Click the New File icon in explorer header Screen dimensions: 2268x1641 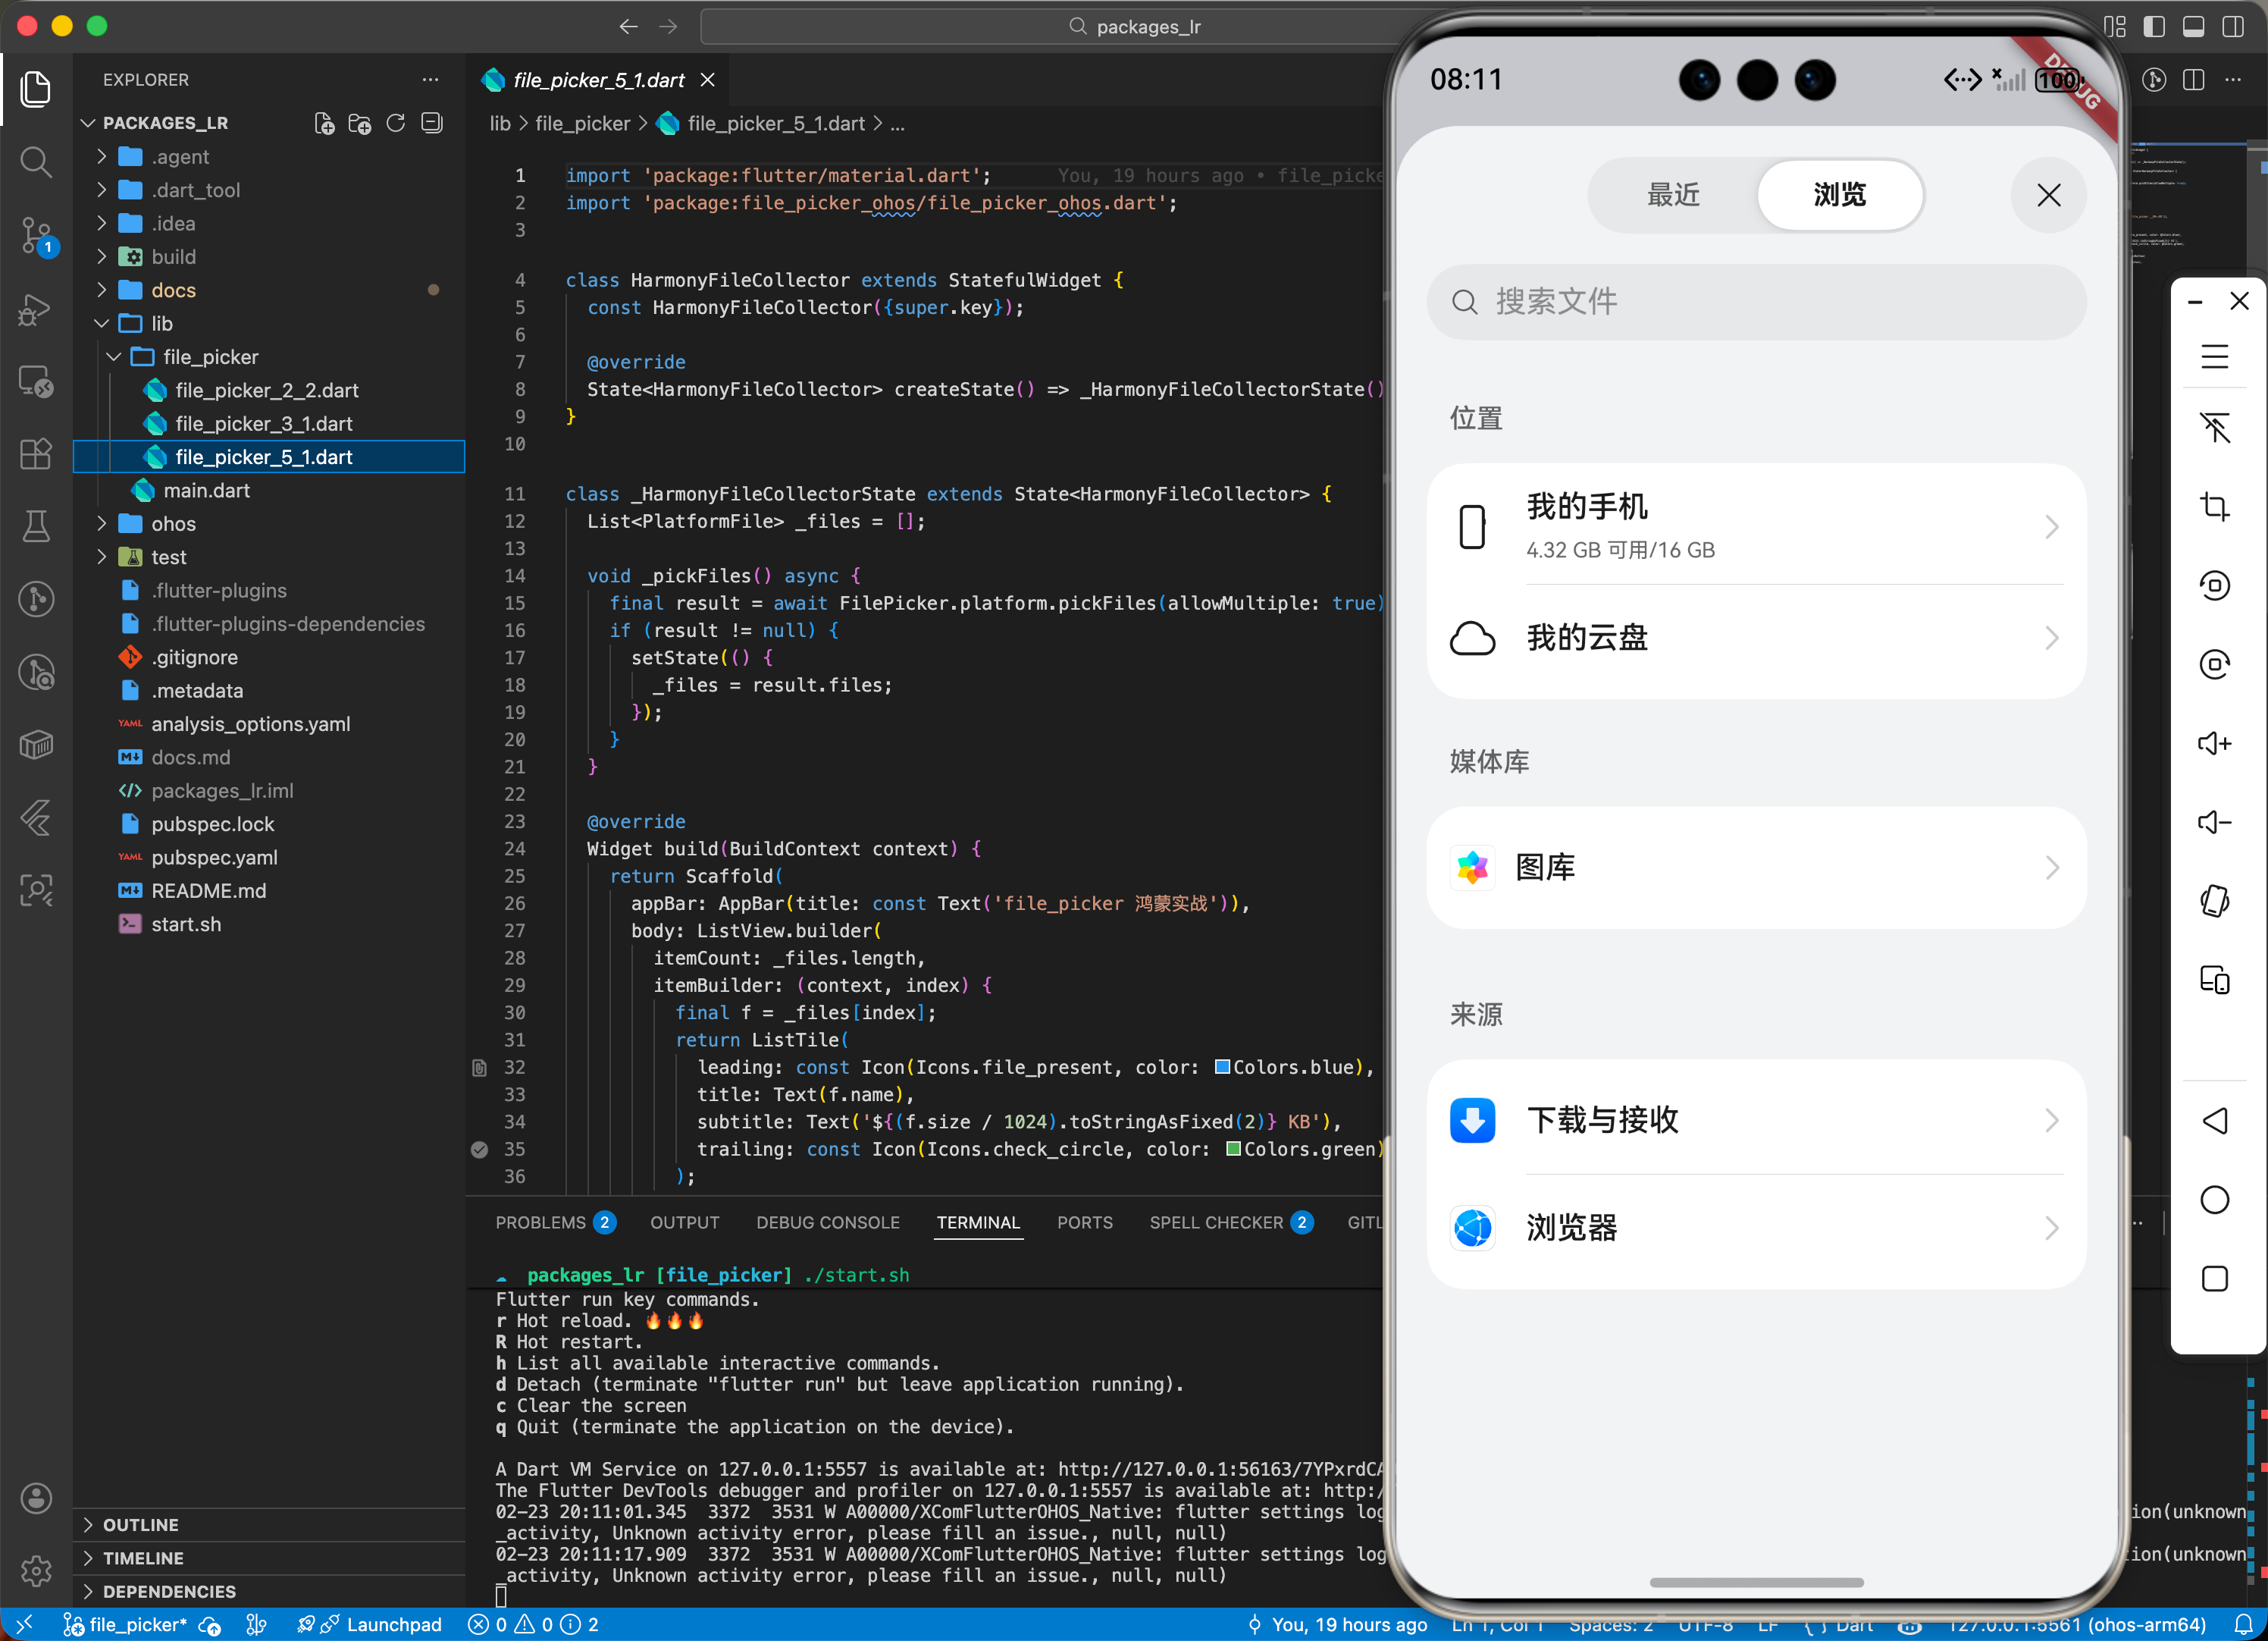(x=324, y=123)
